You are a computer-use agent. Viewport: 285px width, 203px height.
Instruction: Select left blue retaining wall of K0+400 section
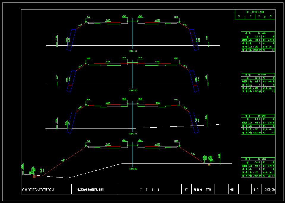pos(71,40)
